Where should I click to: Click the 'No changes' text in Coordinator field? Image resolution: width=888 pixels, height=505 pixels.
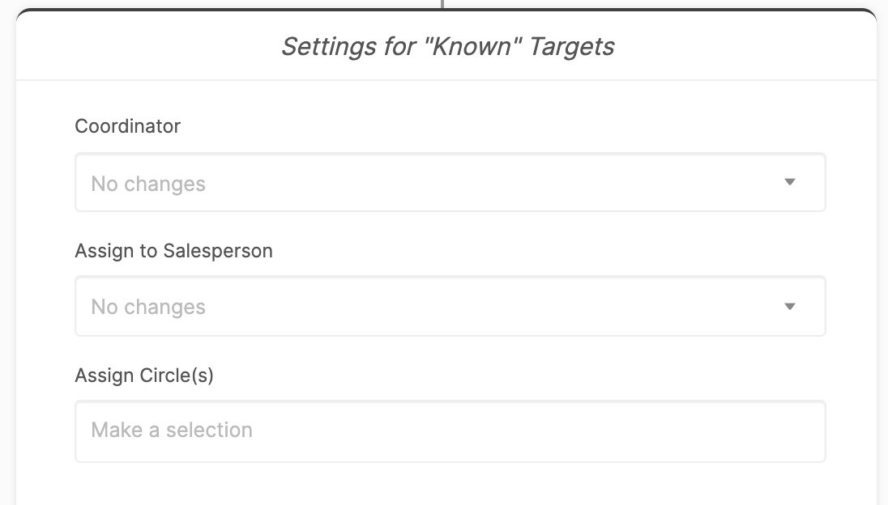click(148, 184)
